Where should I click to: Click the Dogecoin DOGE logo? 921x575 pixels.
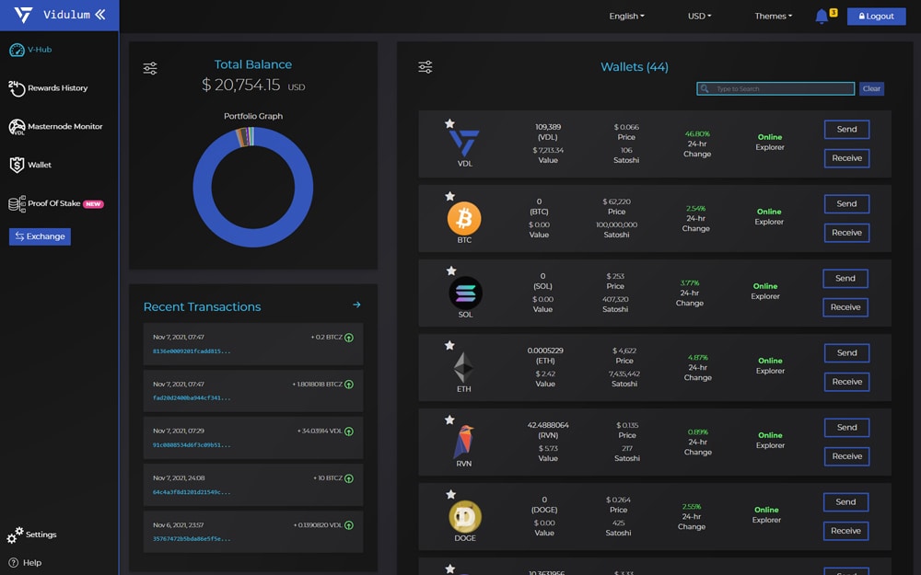465,516
